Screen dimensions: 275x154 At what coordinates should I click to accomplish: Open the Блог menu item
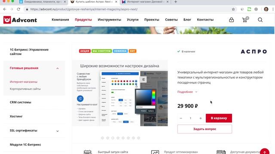[x=187, y=20]
